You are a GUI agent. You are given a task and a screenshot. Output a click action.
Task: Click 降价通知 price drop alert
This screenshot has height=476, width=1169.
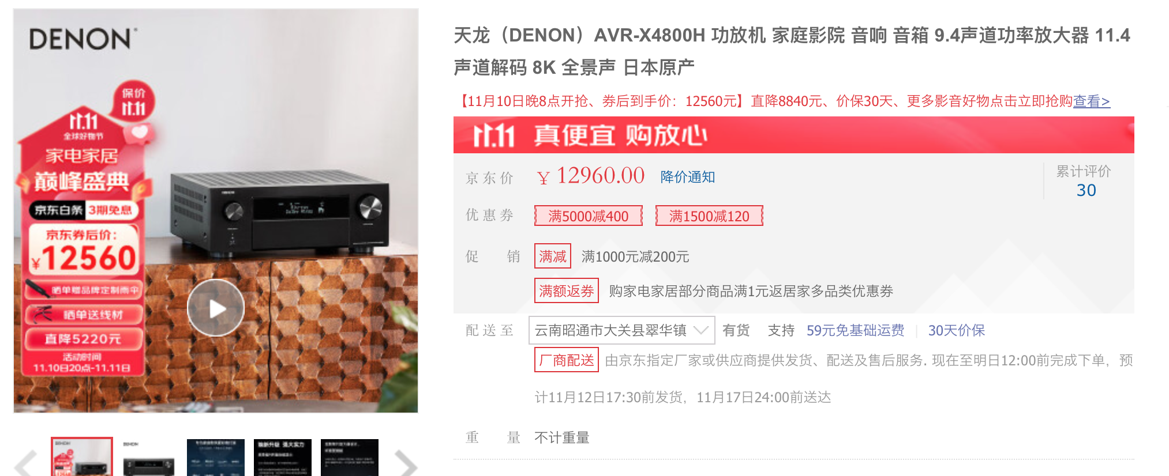(x=688, y=177)
